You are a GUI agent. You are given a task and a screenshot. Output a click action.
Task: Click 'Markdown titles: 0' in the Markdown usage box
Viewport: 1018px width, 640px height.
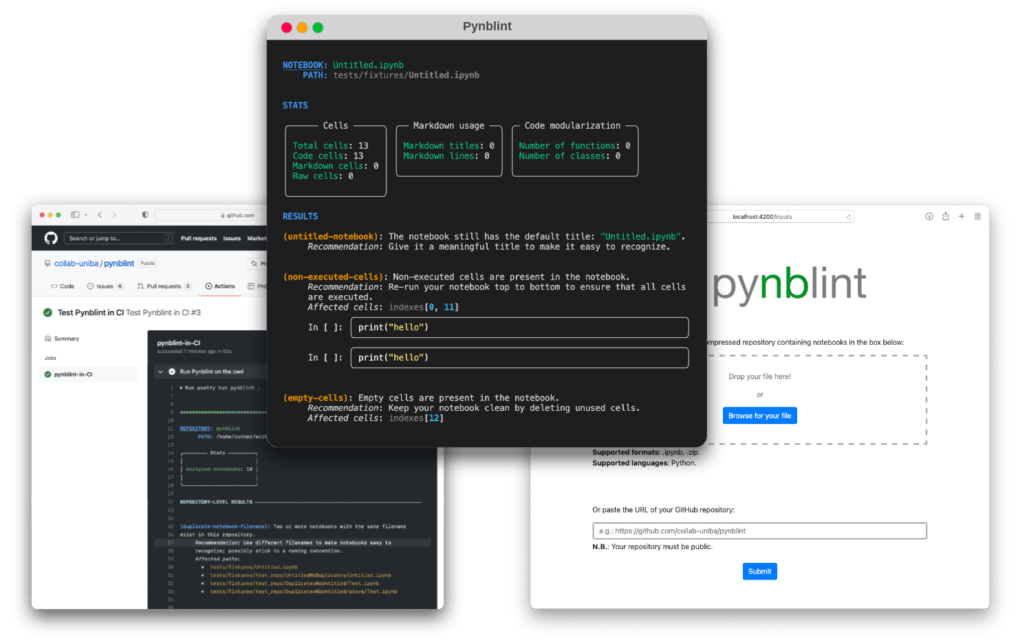click(448, 146)
